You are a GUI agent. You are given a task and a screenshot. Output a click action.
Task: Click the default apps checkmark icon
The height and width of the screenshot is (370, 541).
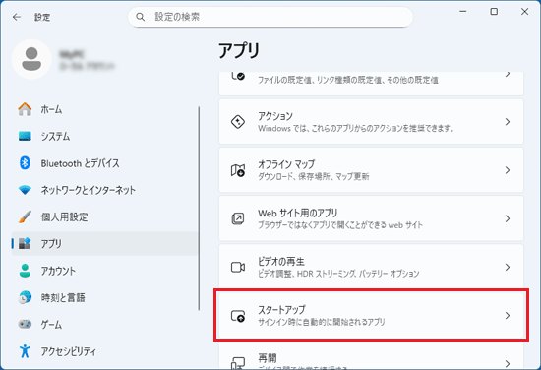pyautogui.click(x=238, y=76)
